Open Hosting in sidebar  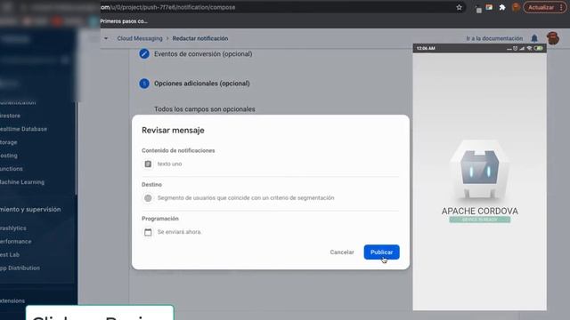click(9, 156)
